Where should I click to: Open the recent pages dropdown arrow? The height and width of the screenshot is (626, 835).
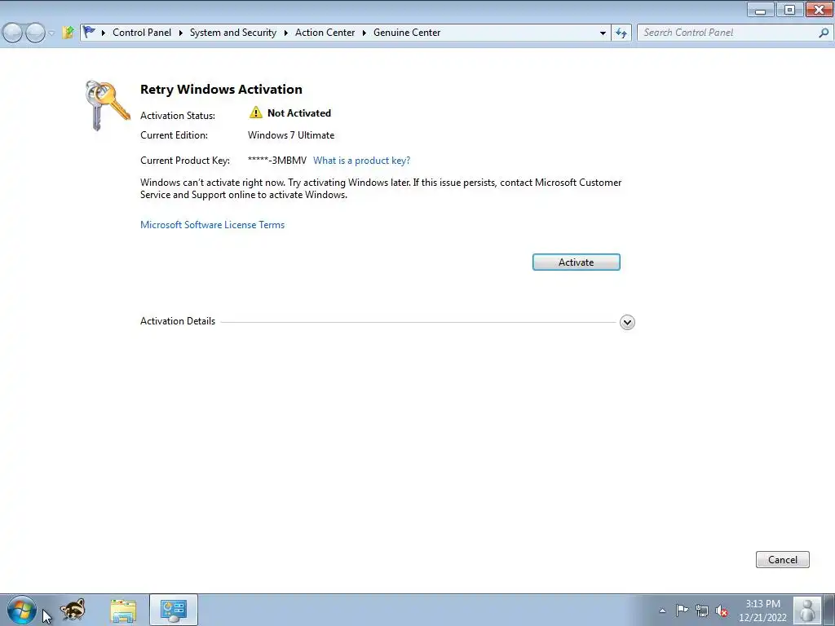pos(51,33)
